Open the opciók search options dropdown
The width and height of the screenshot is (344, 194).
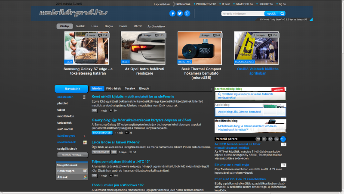[x=271, y=13]
